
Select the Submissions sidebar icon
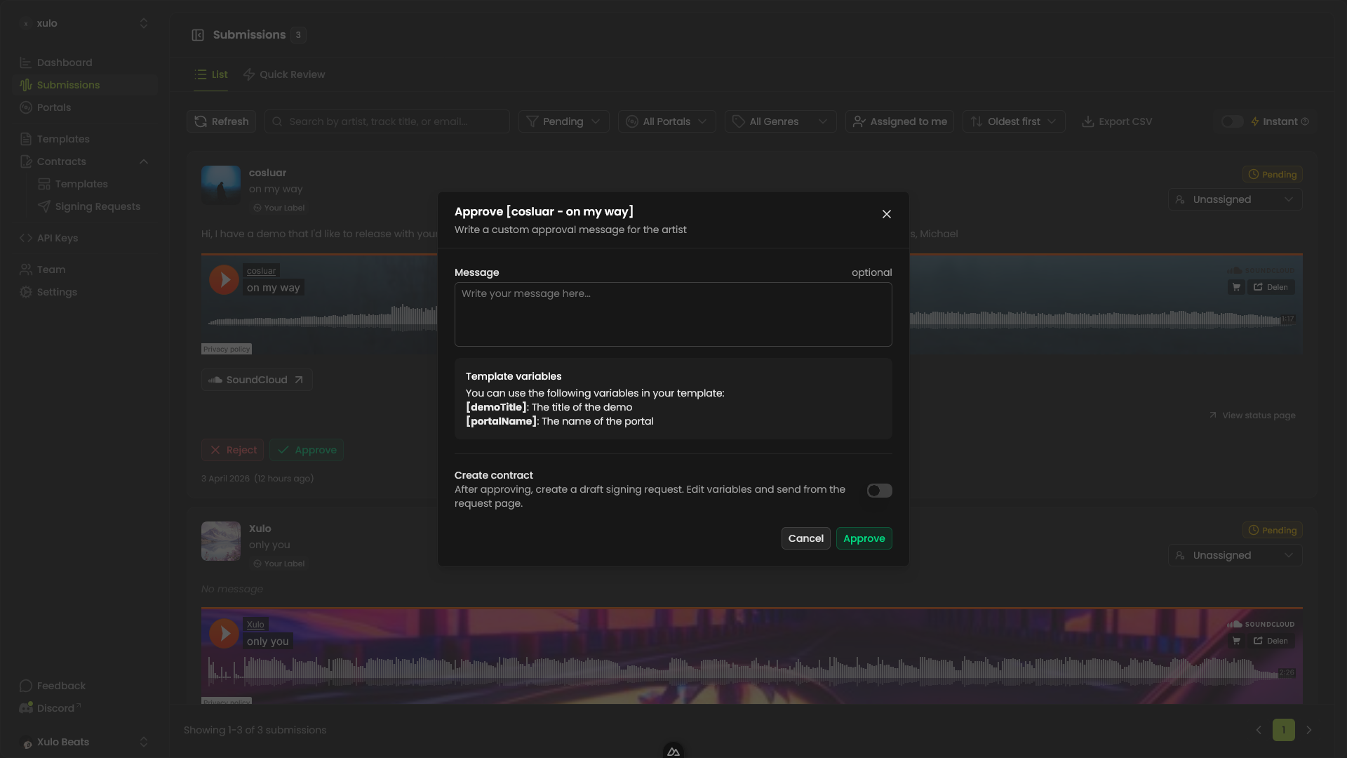point(26,85)
